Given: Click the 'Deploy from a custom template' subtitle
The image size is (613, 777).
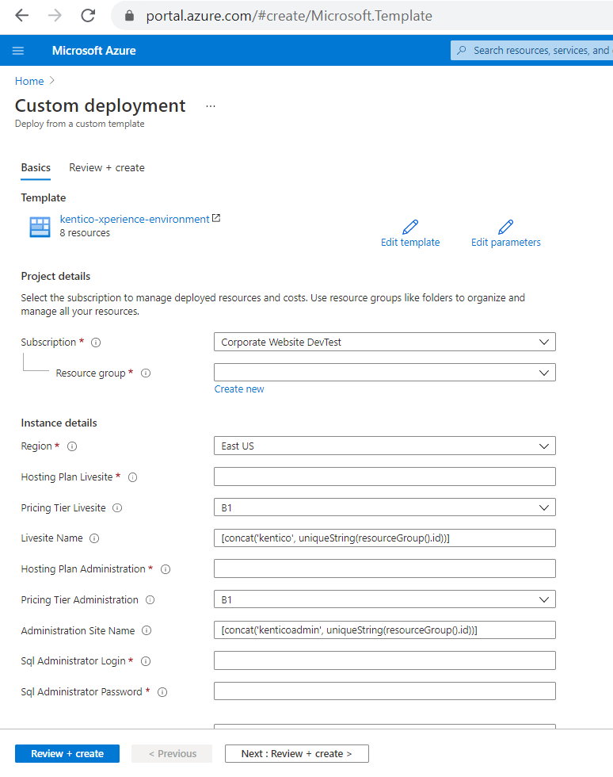Looking at the screenshot, I should tap(80, 124).
